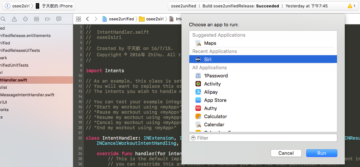Click the Maps app icon
Screen dimensions: 360x167
click(198, 43)
